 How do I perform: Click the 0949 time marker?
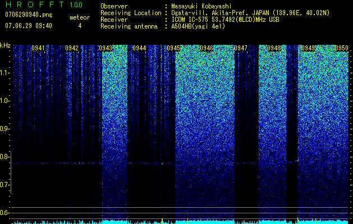308,48
